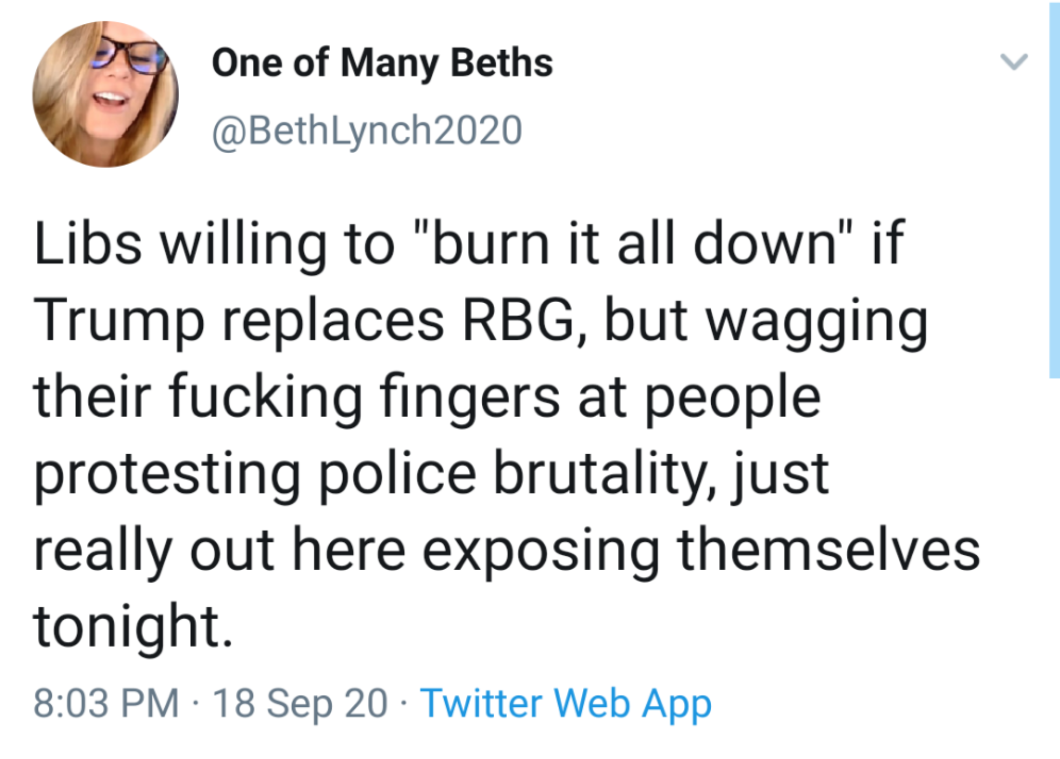Click the final word "tonight."

(x=133, y=627)
